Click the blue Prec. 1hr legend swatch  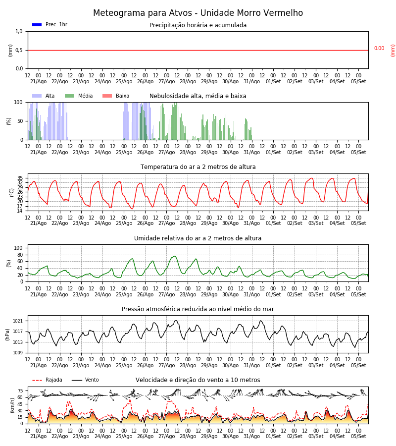point(37,25)
